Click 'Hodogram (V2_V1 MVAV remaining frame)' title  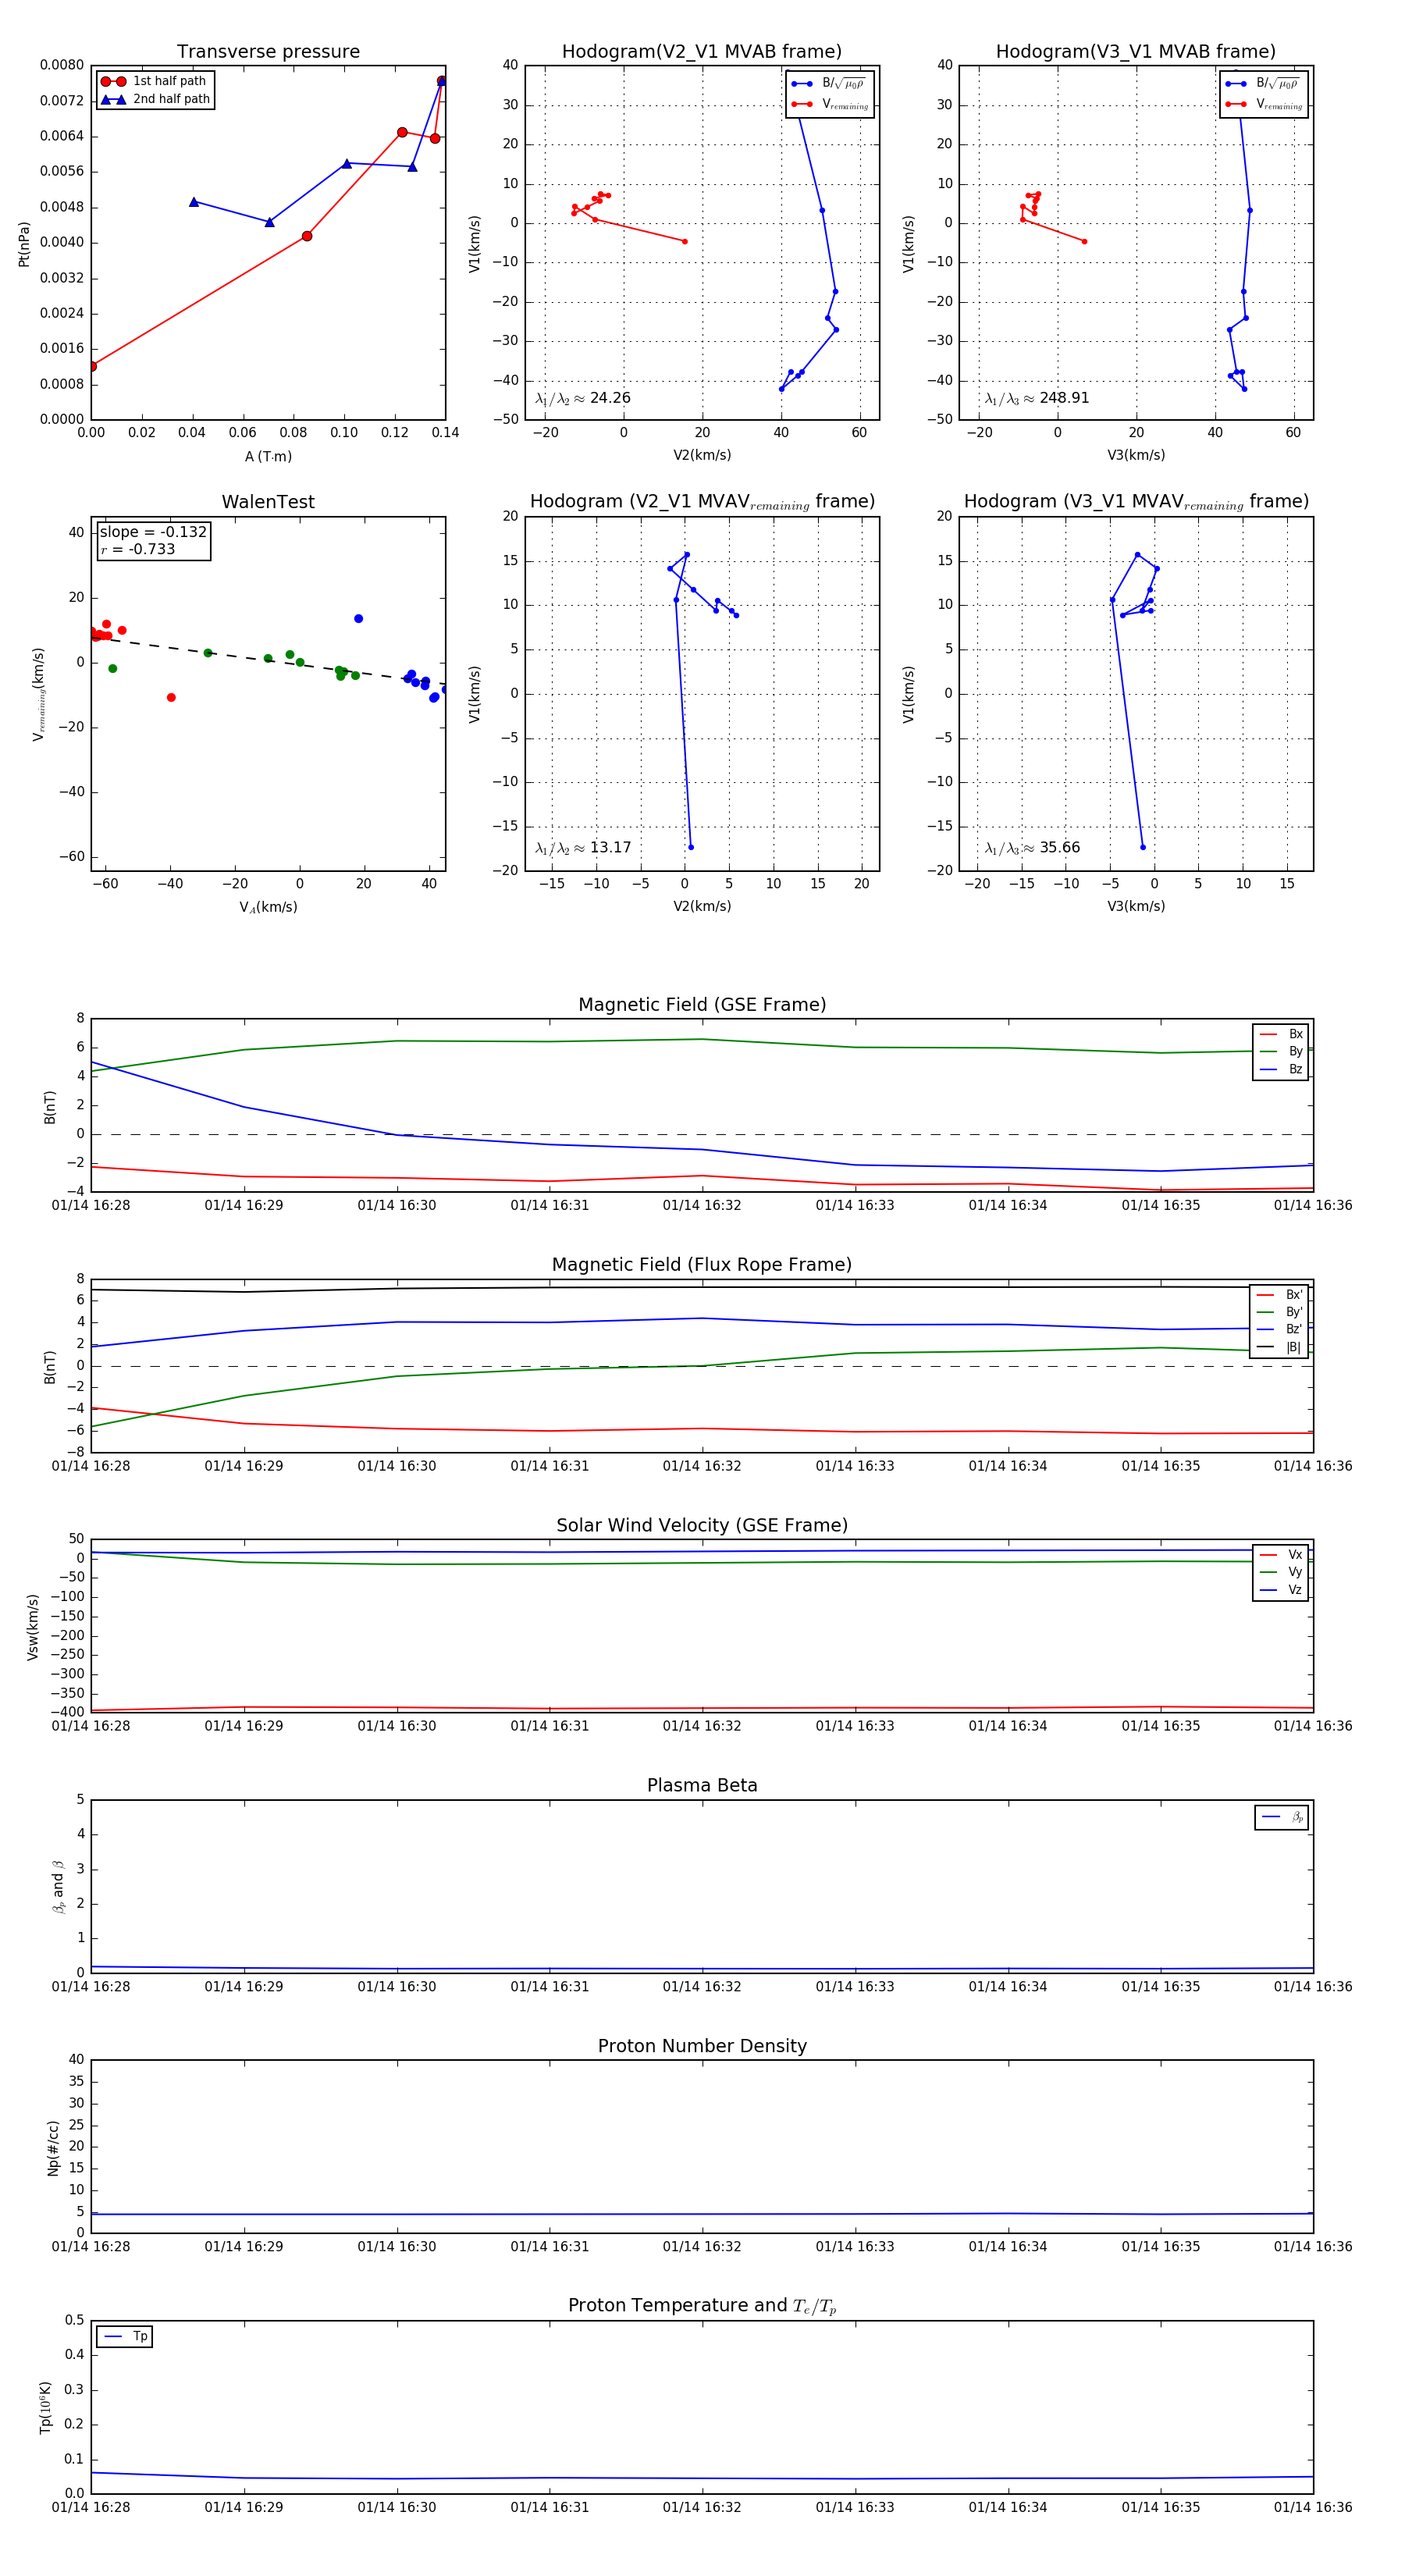pos(702,502)
